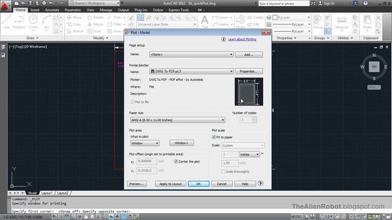Expand the Draw panel

(32, 38)
